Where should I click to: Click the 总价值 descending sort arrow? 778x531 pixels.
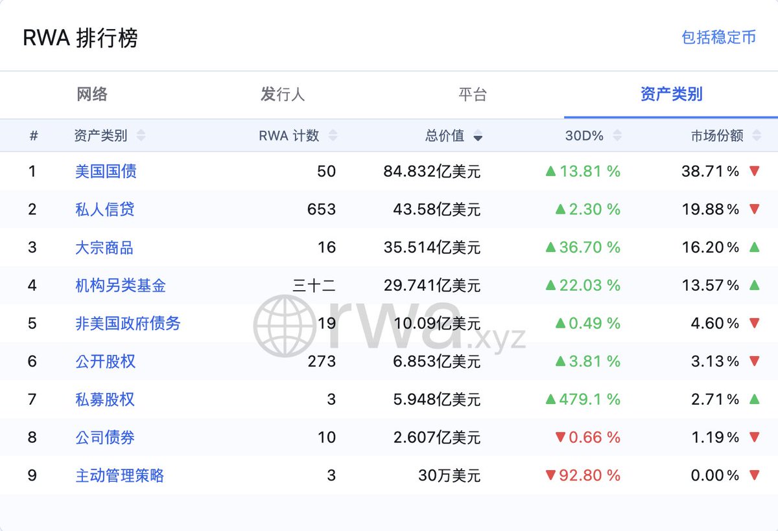pos(478,137)
